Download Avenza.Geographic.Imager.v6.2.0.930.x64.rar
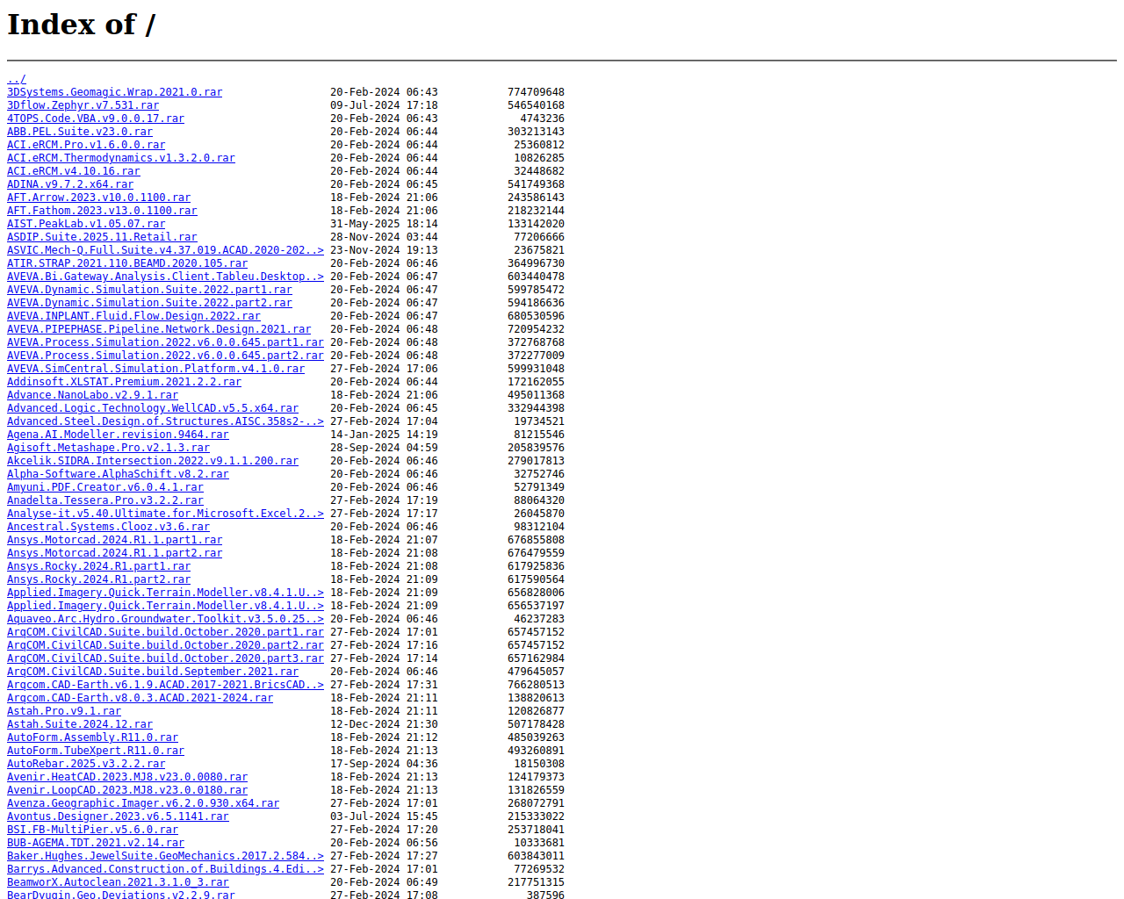The height and width of the screenshot is (899, 1124). [143, 803]
